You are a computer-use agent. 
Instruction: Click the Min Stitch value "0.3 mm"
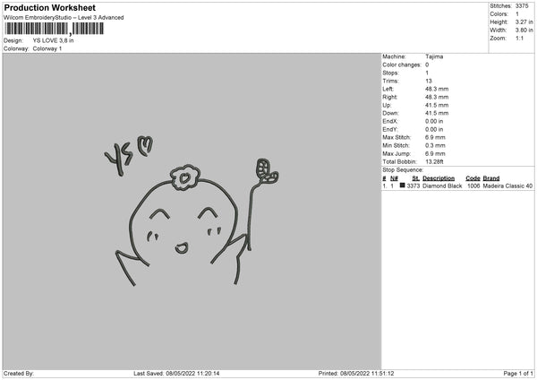point(435,146)
